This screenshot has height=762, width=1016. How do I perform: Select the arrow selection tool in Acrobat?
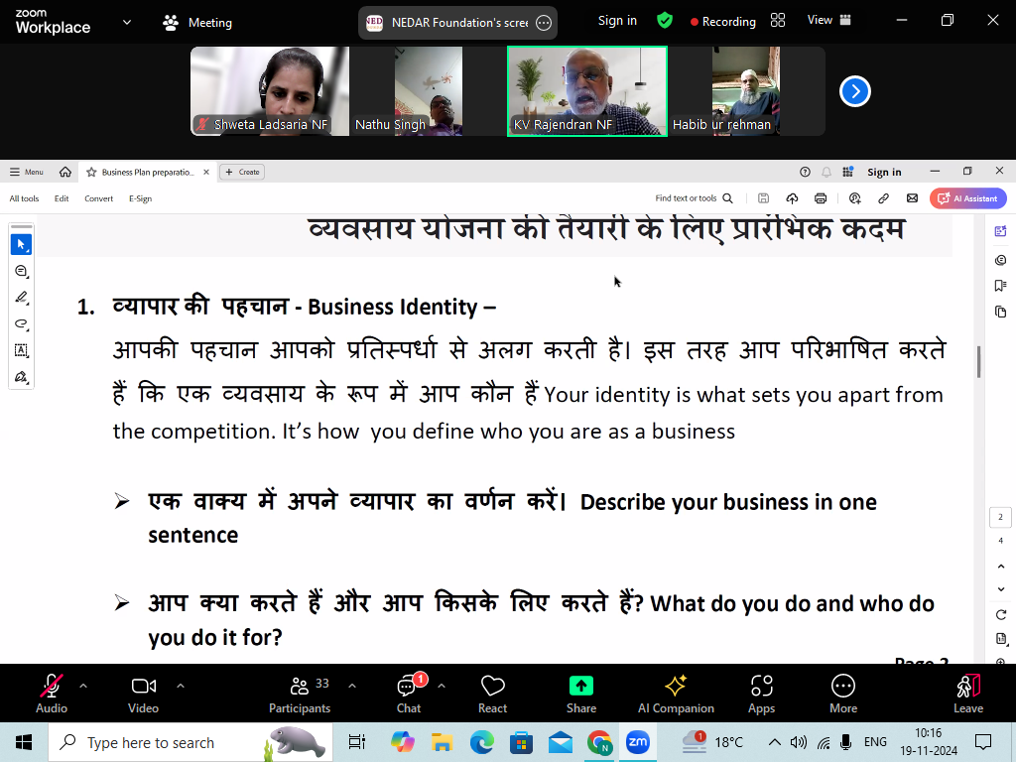(21, 244)
